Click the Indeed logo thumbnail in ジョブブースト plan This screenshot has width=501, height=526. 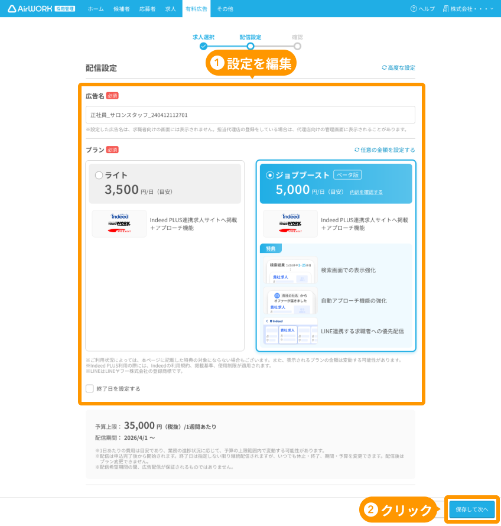[291, 224]
